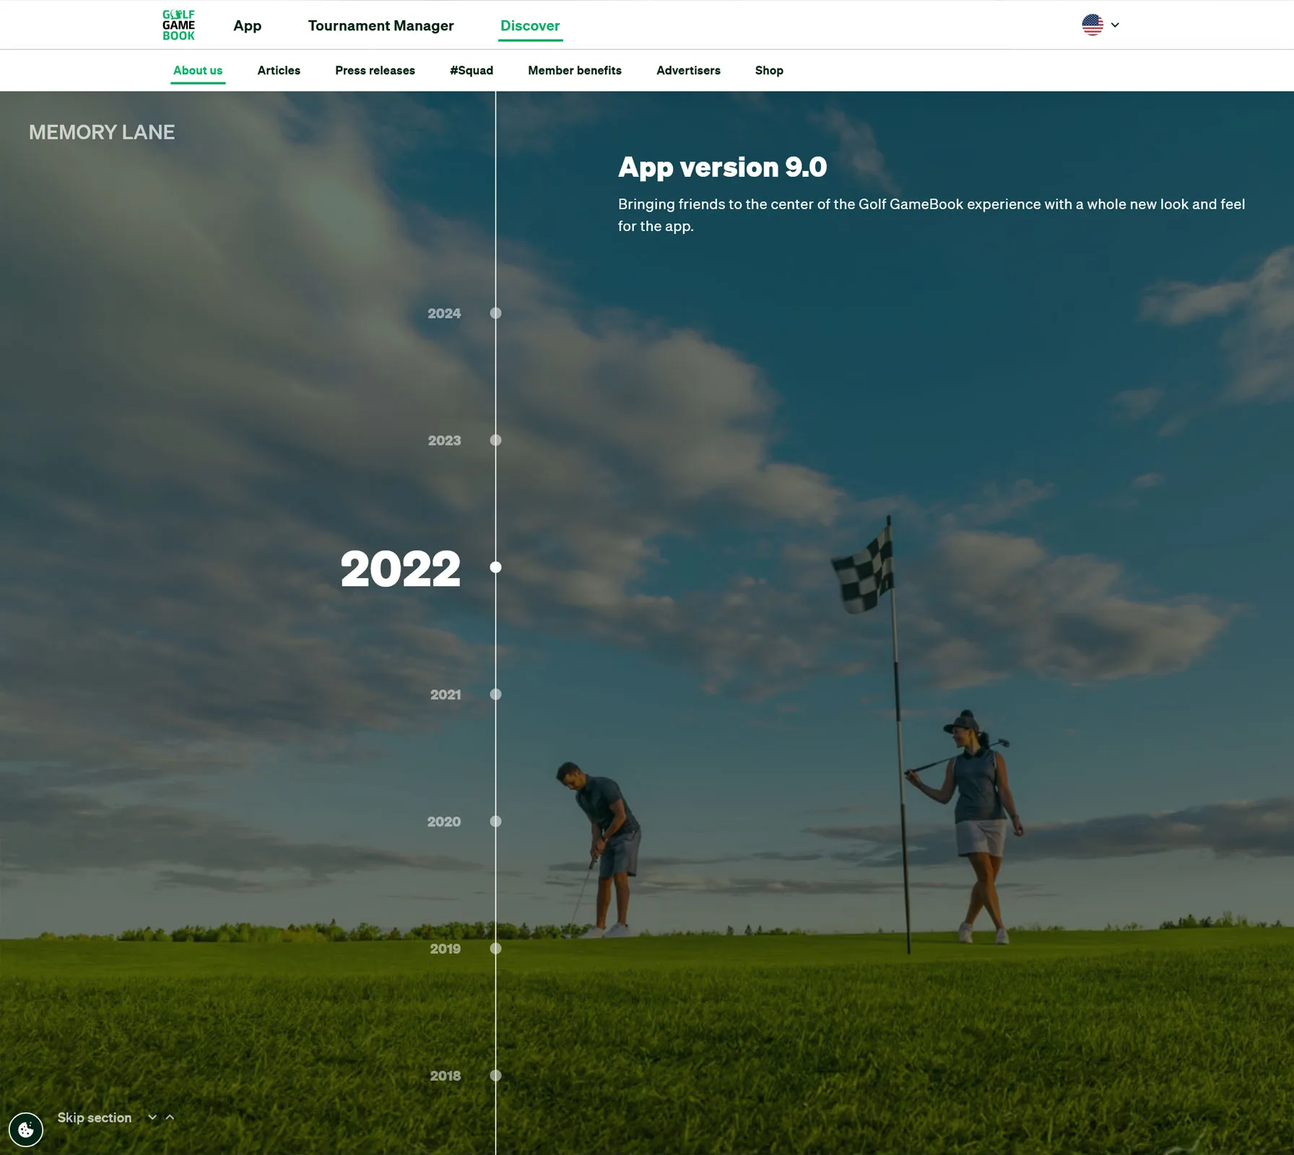The width and height of the screenshot is (1294, 1155).
Task: Open the Shop link
Action: point(769,70)
